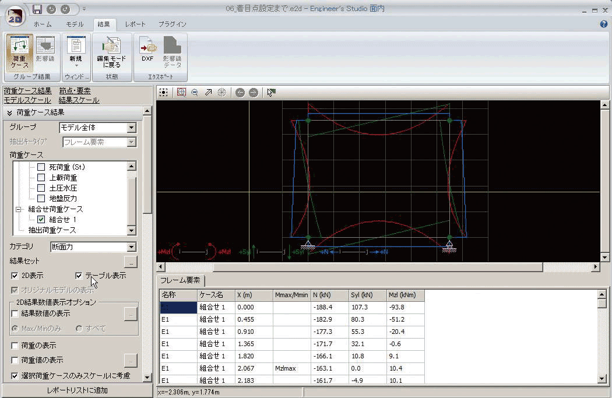612x398 pixels.
Task: Switch to the ホーム ribbon tab
Action: click(x=43, y=24)
